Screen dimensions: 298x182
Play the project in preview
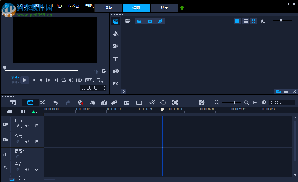click(24, 80)
